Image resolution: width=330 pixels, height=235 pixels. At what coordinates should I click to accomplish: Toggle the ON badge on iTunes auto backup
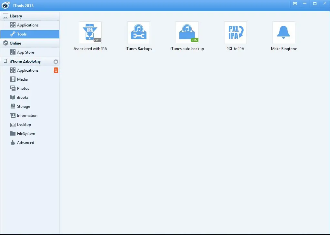tap(195, 40)
